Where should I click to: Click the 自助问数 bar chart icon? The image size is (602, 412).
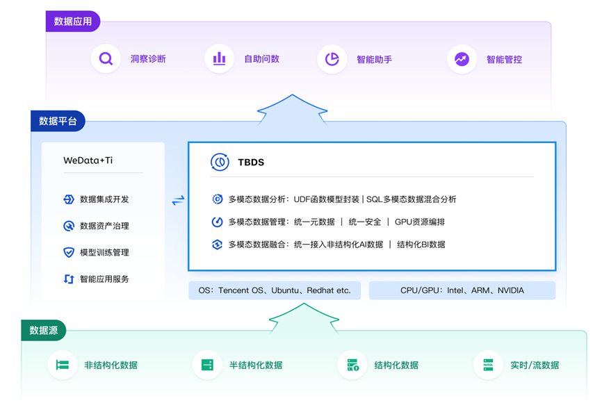click(x=219, y=59)
